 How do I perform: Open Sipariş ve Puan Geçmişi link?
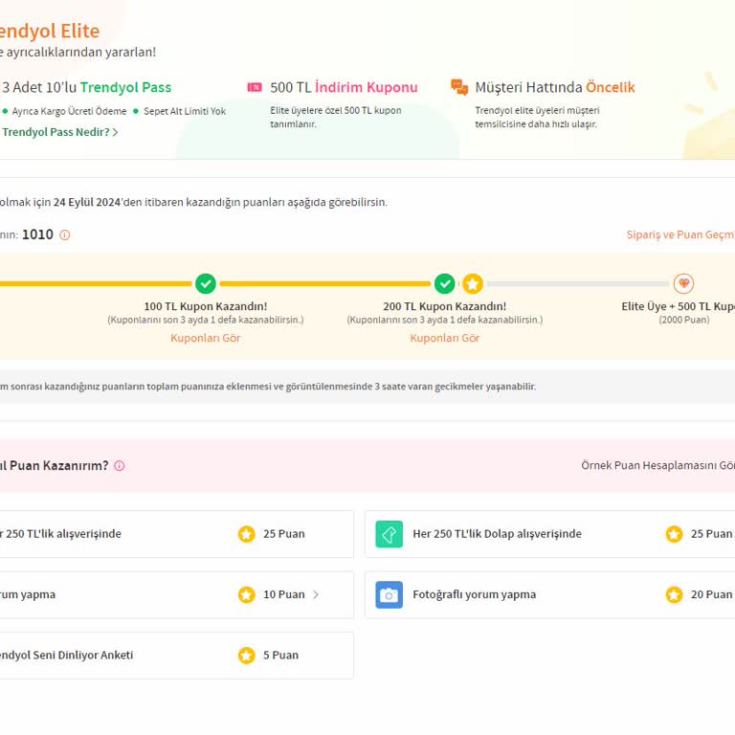pos(680,234)
